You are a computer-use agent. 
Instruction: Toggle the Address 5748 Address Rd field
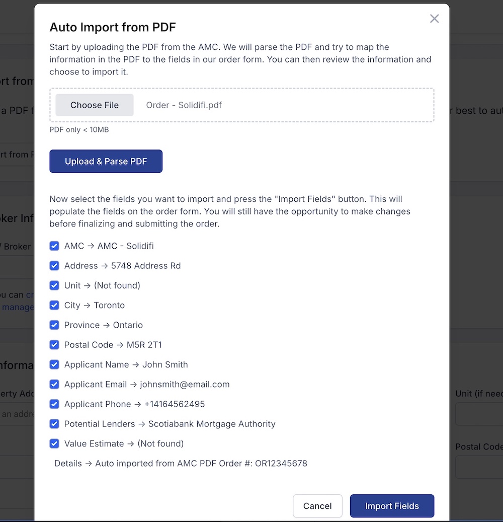(54, 265)
